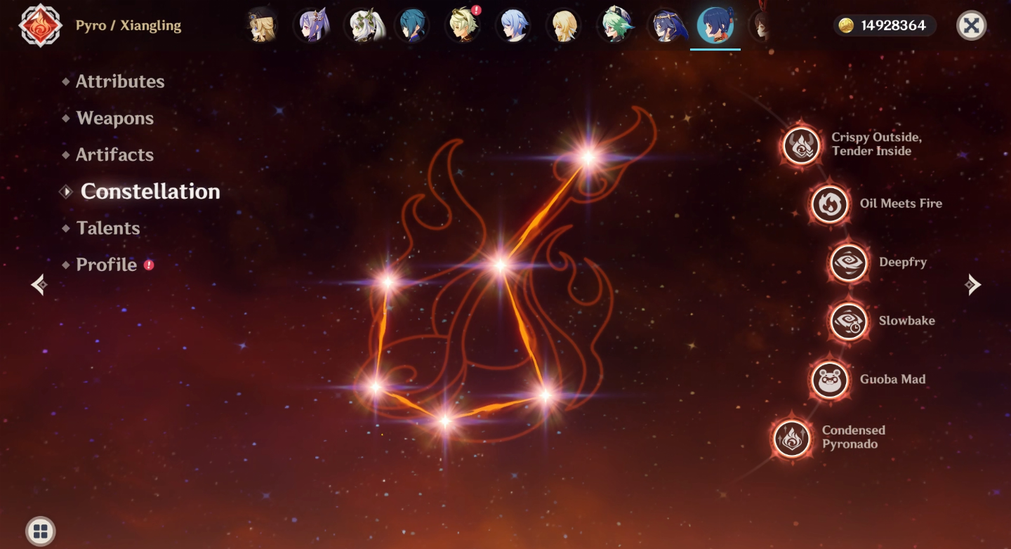Screen dimensions: 1011x549
Task: Click the Slowbake label text
Action: (x=907, y=321)
